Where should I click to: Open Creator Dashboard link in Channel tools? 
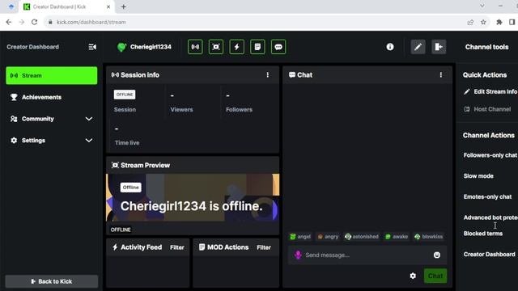tap(489, 255)
